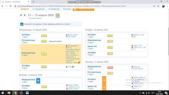Click the zoom magnifier in address bar
Screen dimensions: 169x95
[154, 6]
